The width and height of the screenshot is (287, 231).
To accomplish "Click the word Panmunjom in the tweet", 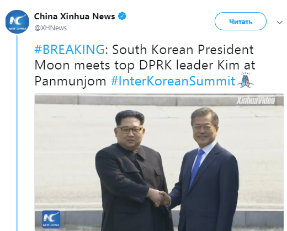I will pos(70,81).
